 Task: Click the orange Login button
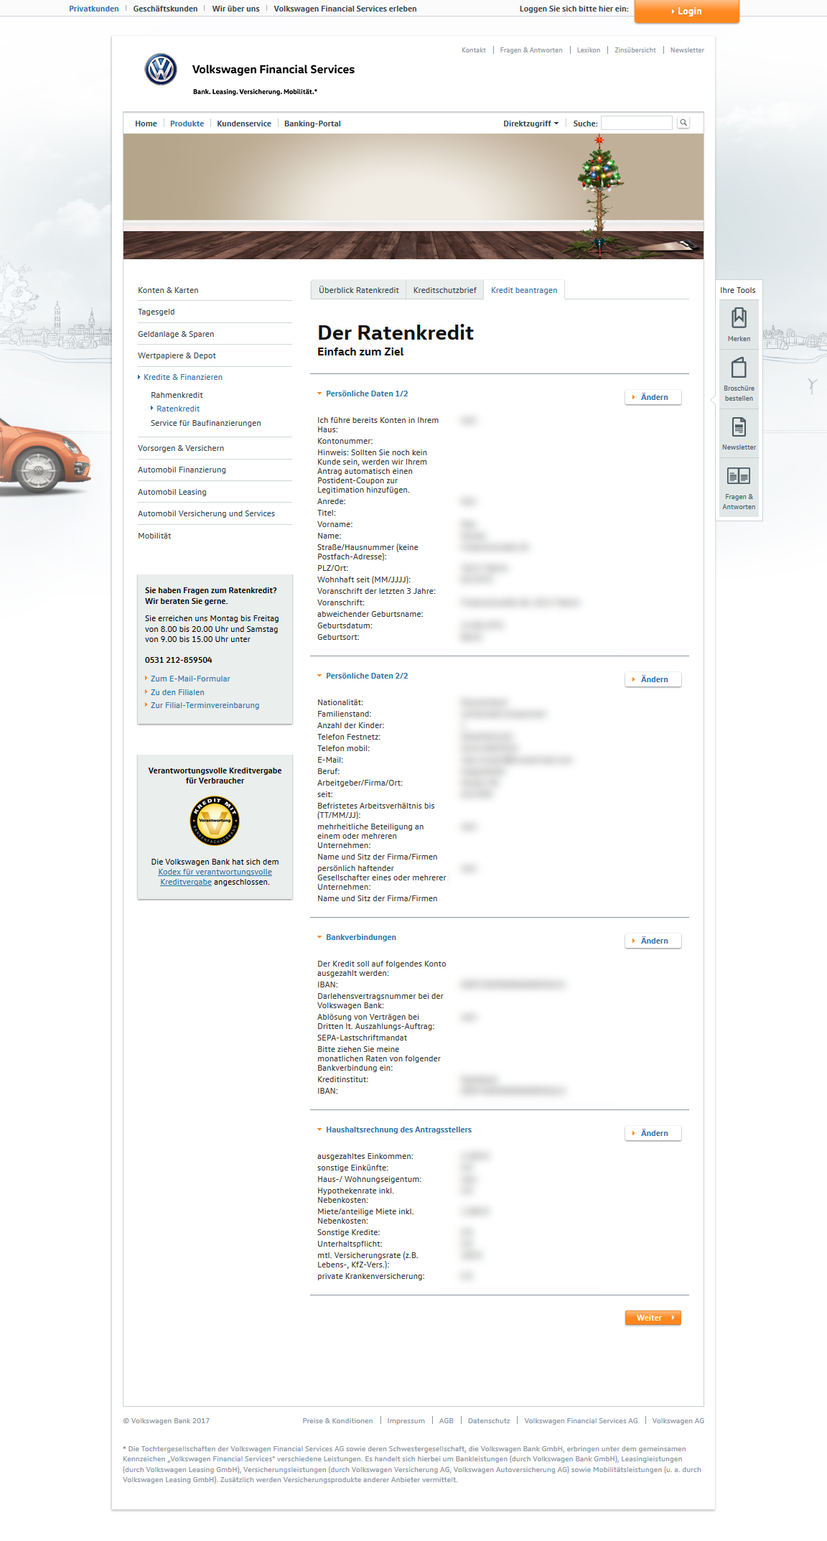tap(687, 11)
